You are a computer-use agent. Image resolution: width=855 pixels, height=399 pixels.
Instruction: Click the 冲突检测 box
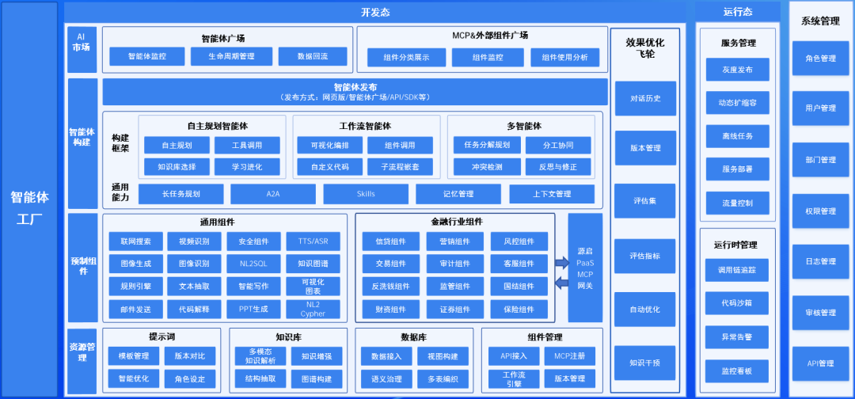point(486,167)
